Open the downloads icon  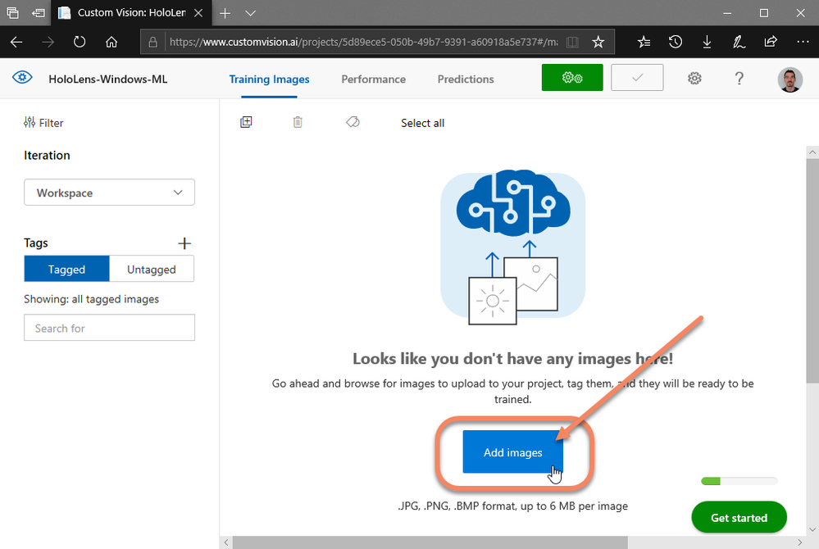pos(707,42)
